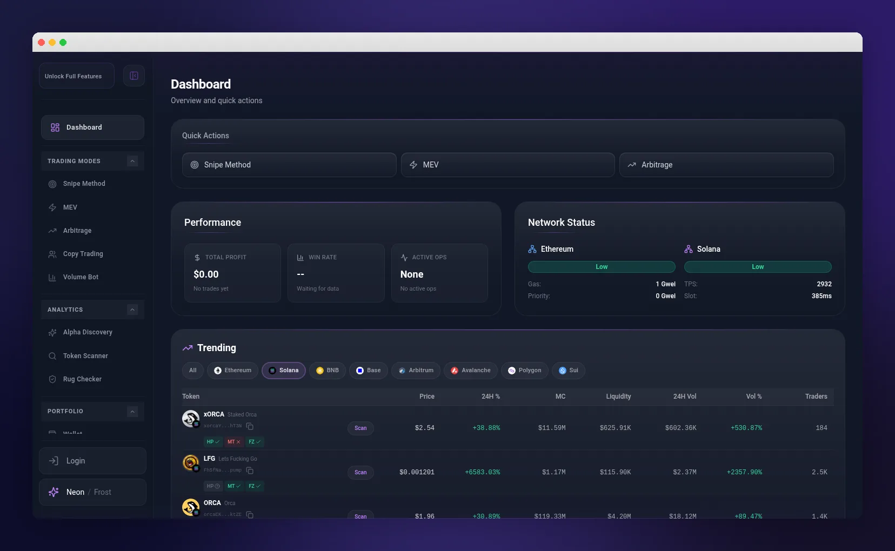Filter trending by Base
Screen dimensions: 895x551
click(369, 371)
